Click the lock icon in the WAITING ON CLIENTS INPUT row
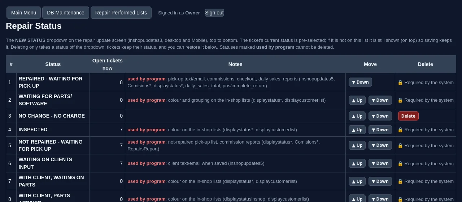Image resolution: width=462 pixels, height=202 pixels. (x=400, y=163)
